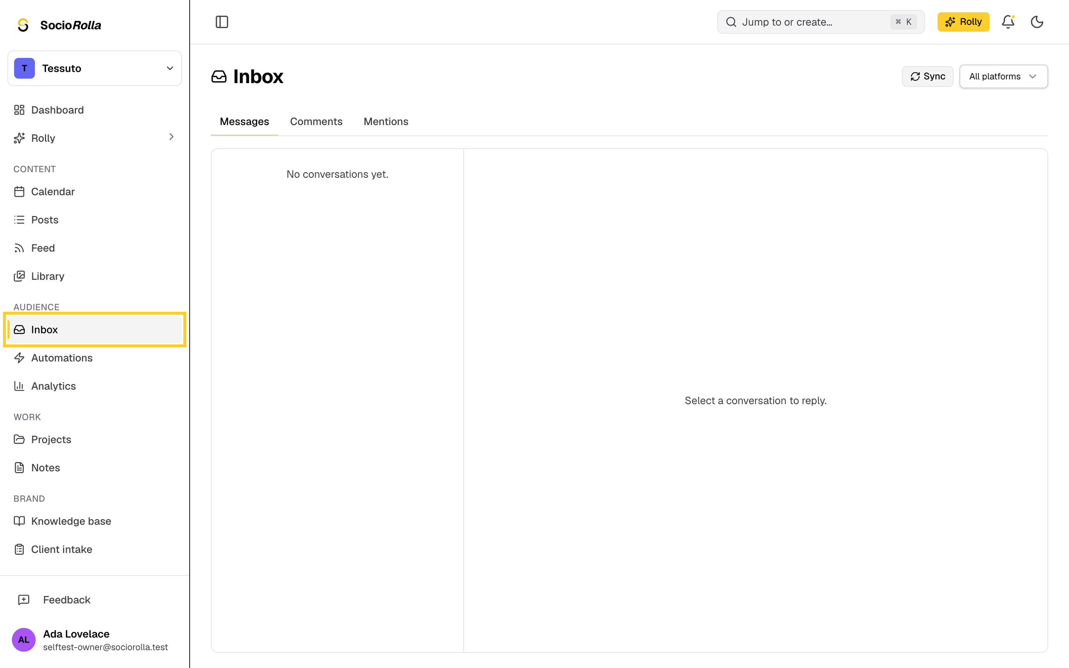Expand the Tessuto workspace switcher
This screenshot has width=1069, height=668.
(x=95, y=69)
